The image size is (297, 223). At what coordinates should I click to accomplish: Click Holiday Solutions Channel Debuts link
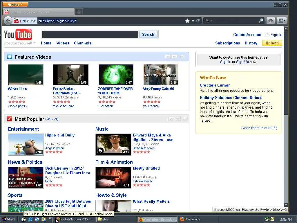coord(231,98)
